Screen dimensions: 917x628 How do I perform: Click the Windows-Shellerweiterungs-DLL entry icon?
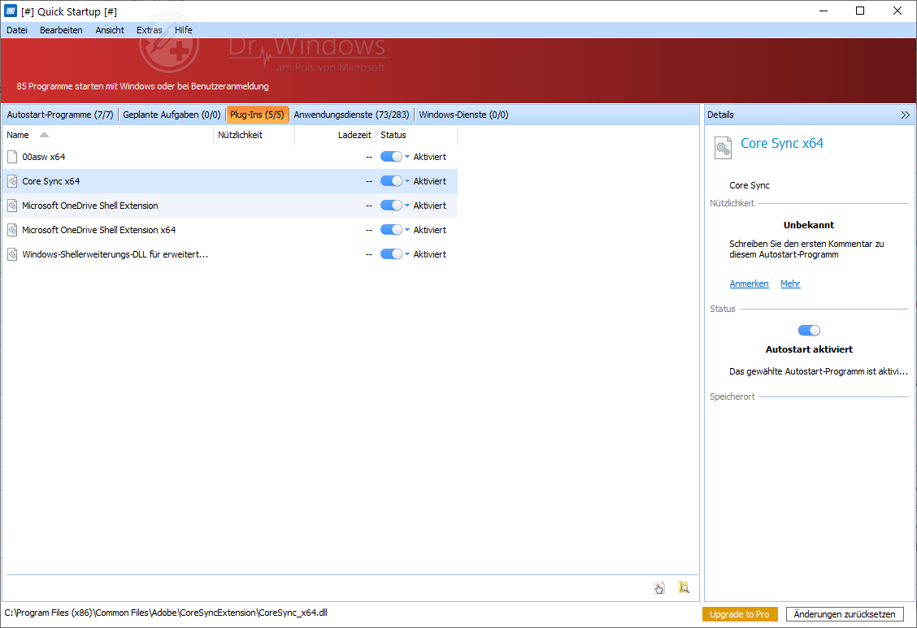coord(12,254)
